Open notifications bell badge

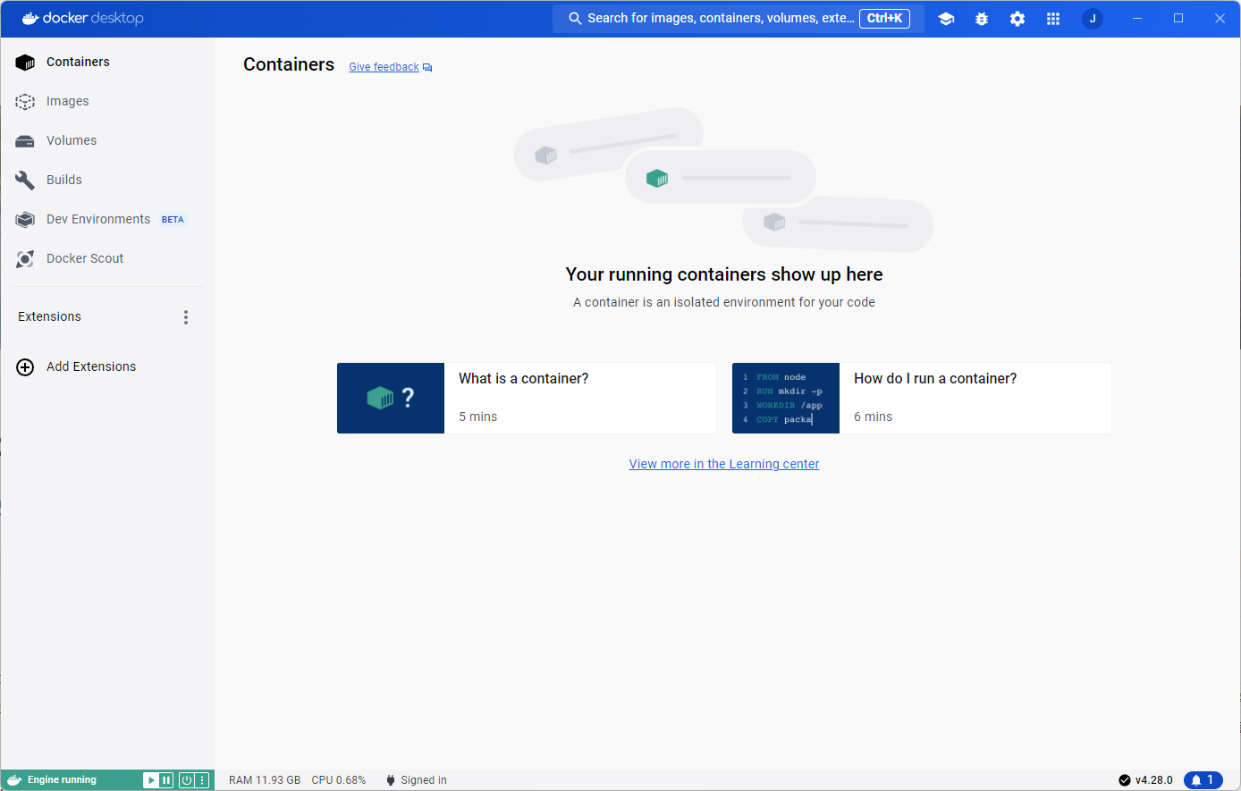click(x=1203, y=780)
